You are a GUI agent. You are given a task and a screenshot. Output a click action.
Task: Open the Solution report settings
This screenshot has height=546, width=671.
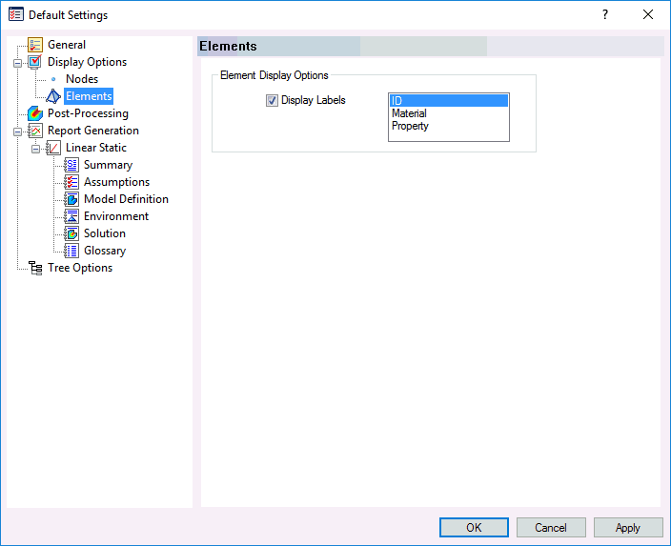(x=105, y=233)
